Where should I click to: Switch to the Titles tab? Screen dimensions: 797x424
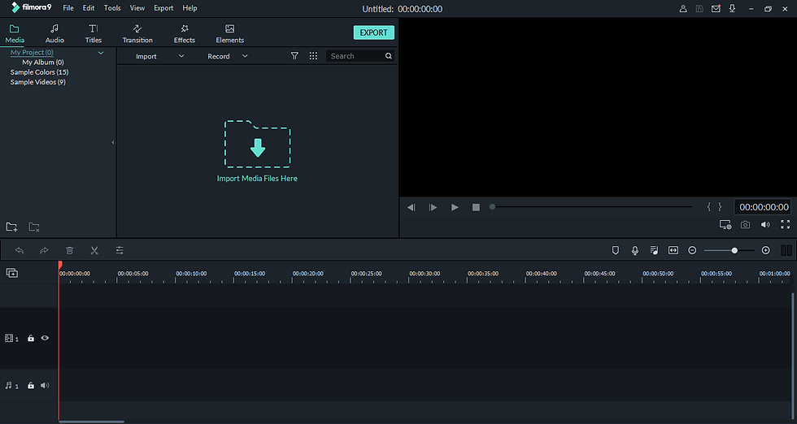[x=94, y=33]
